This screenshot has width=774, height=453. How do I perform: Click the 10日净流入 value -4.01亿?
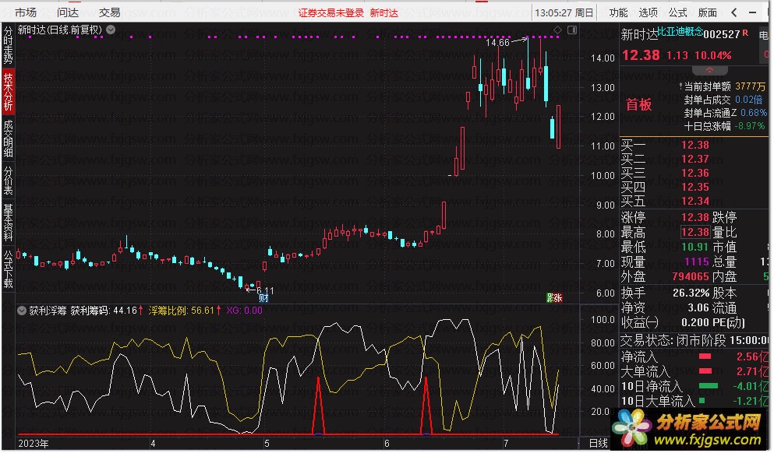click(x=751, y=387)
